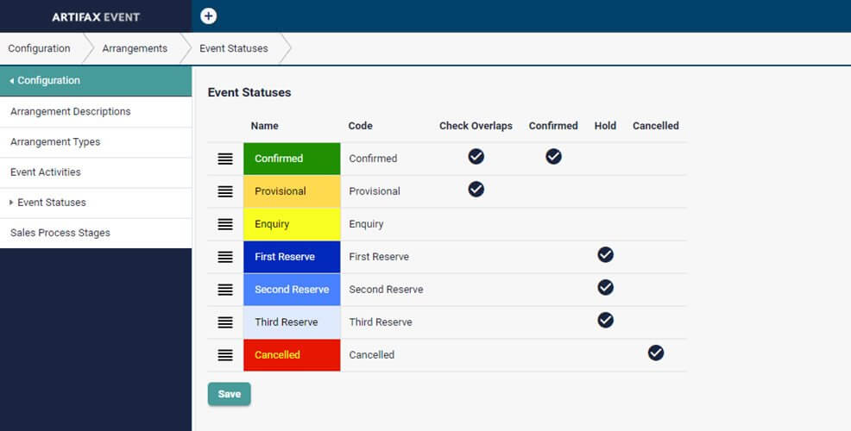Click the Hold column header
Viewport: 851px width, 431px height.
pos(605,126)
